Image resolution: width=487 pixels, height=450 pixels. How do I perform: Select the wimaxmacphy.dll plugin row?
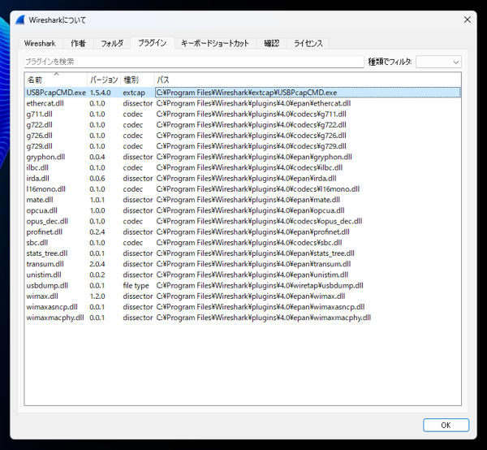coord(243,318)
